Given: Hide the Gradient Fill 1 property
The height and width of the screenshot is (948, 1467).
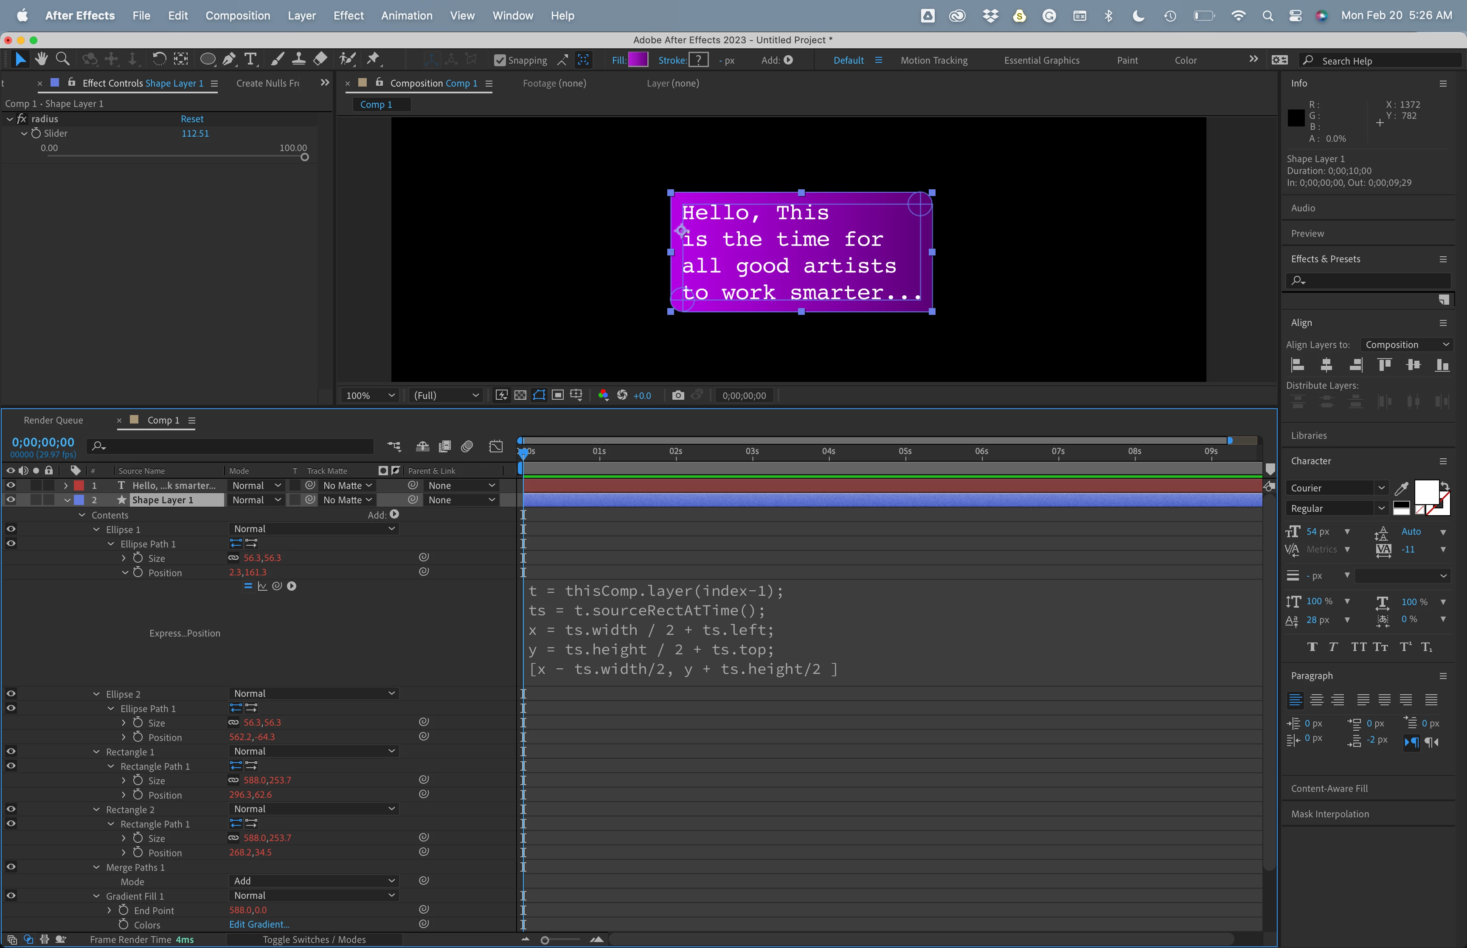Looking at the screenshot, I should 11,896.
